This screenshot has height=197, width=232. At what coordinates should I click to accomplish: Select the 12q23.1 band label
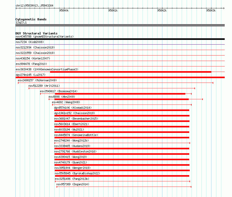point(21,22)
